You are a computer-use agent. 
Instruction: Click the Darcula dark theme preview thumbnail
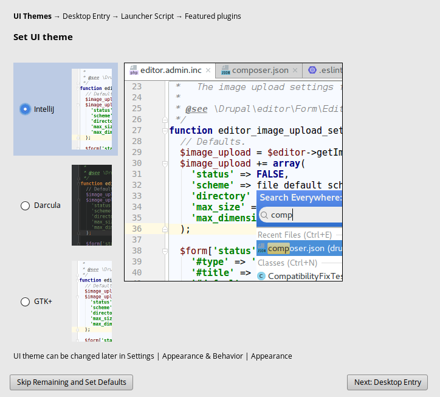pyautogui.click(x=92, y=205)
